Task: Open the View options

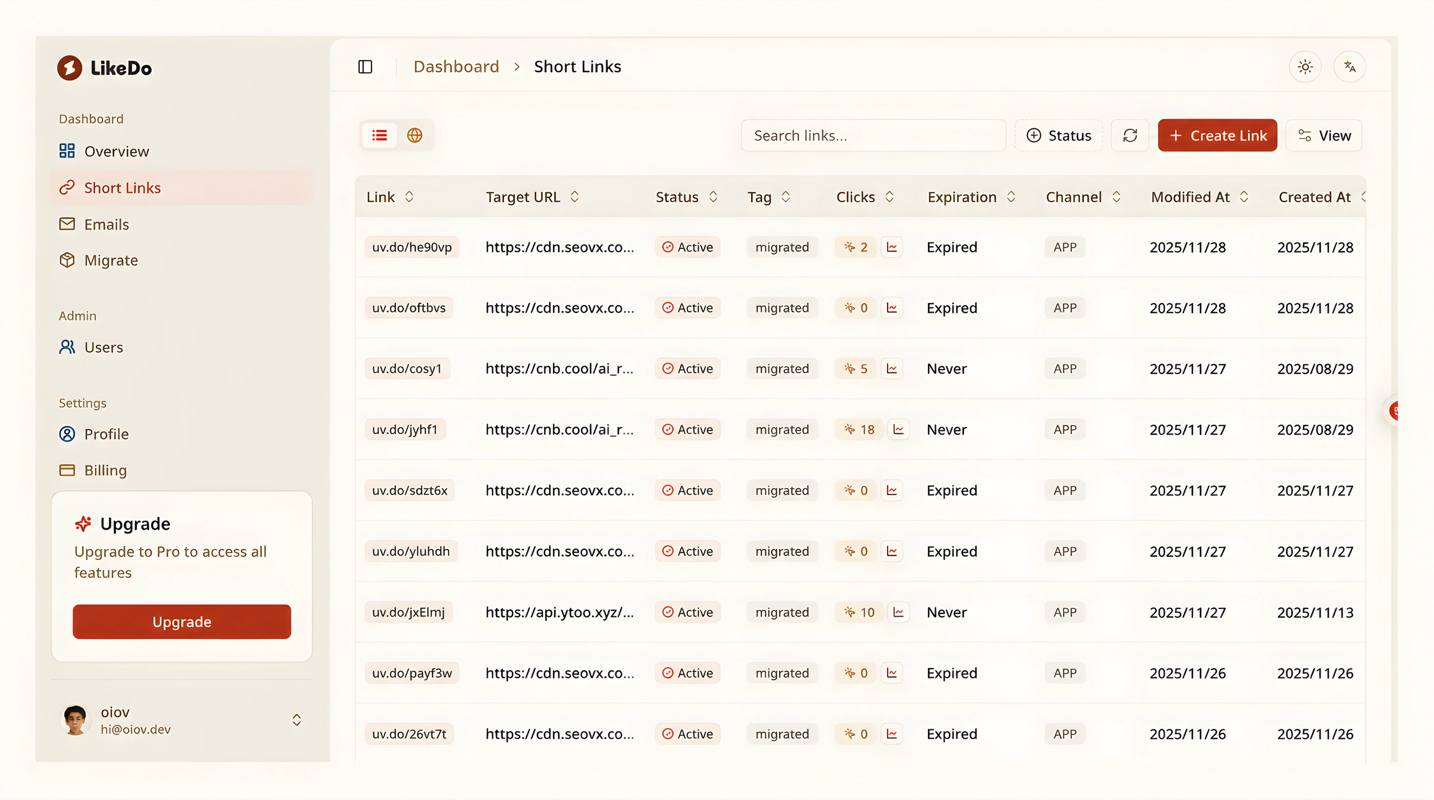Action: (1324, 135)
